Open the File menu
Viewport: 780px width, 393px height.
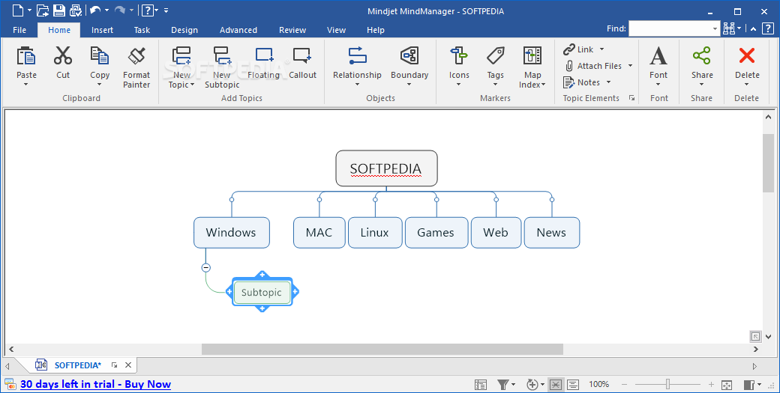19,30
